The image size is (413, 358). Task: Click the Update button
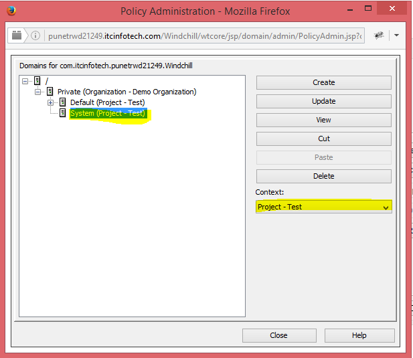pos(324,101)
